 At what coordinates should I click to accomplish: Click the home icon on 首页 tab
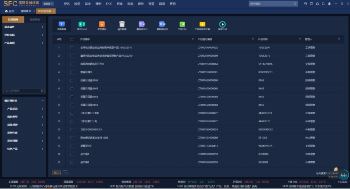click(6, 11)
